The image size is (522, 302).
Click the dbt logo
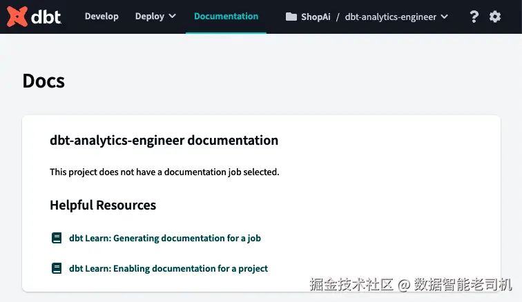tap(34, 17)
